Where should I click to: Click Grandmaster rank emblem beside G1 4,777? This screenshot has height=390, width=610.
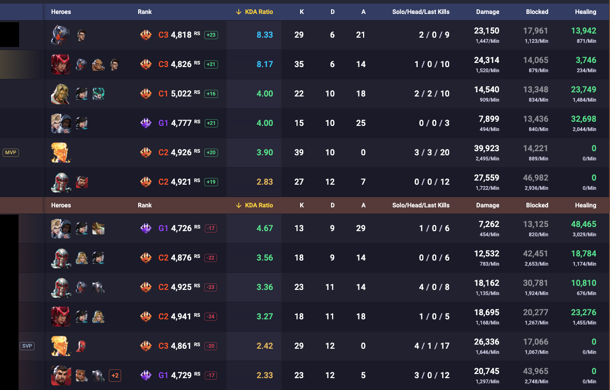pyautogui.click(x=146, y=123)
